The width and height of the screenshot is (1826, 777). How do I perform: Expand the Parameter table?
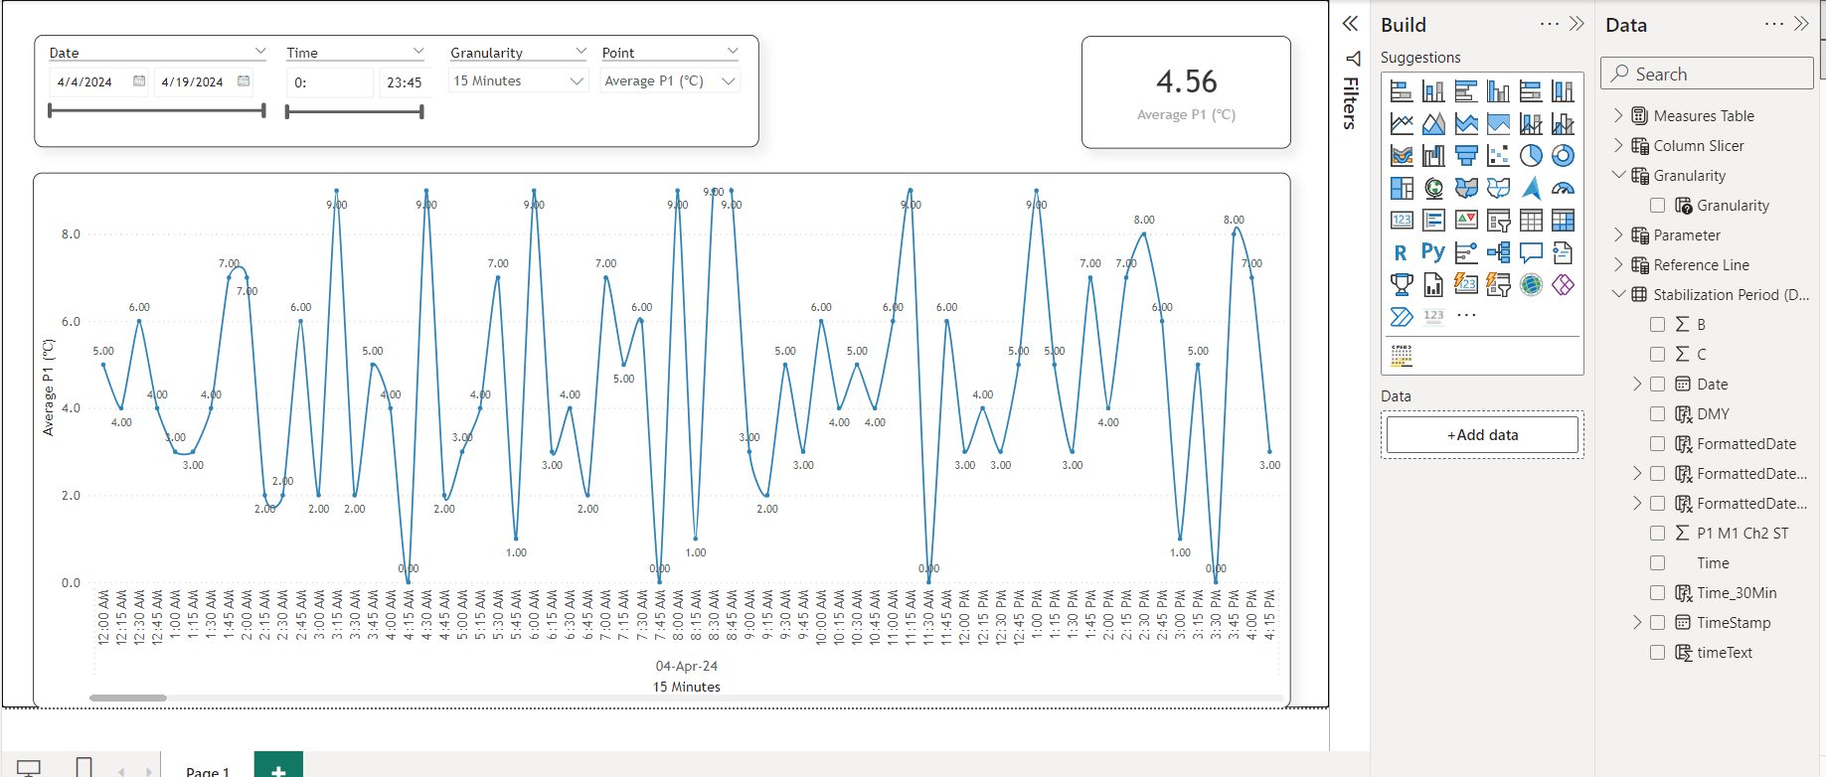1618,235
